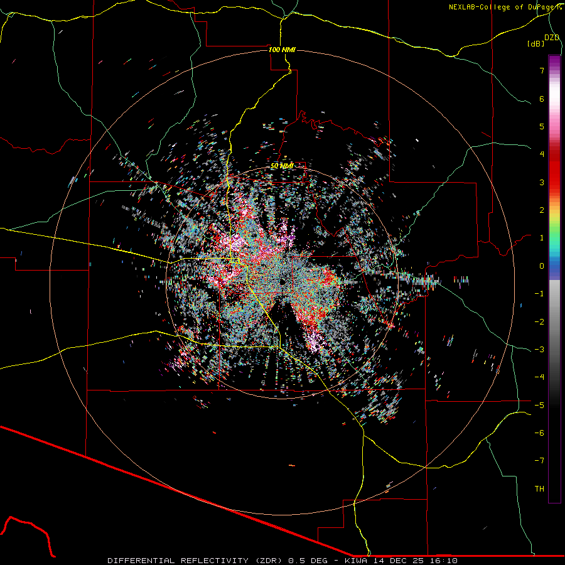The height and width of the screenshot is (565, 565).
Task: Click the 100 NMI range ring label
Action: coord(282,50)
